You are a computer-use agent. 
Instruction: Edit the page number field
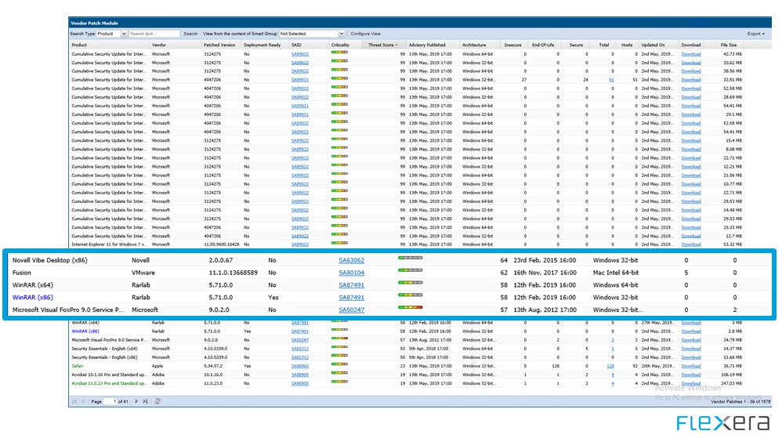[x=110, y=401]
